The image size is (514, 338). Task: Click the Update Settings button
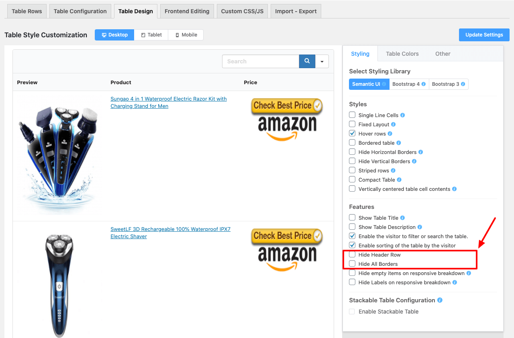pos(484,35)
